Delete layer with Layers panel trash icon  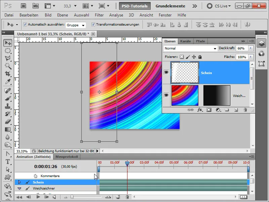[245, 110]
